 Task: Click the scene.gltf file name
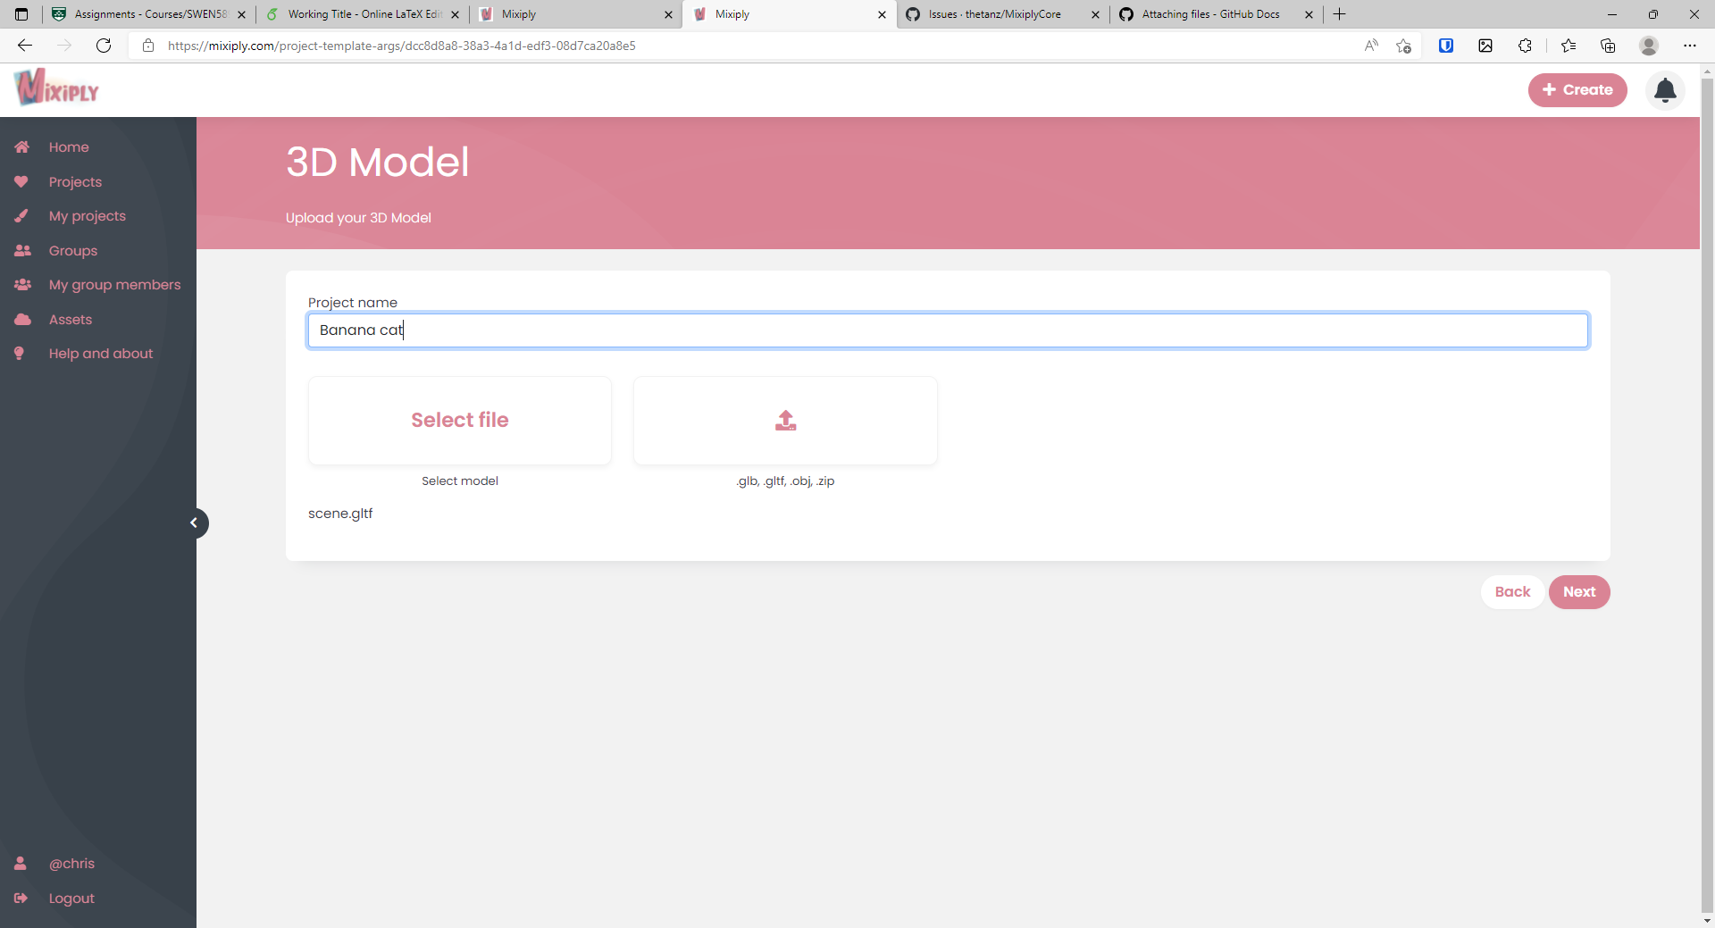click(340, 514)
